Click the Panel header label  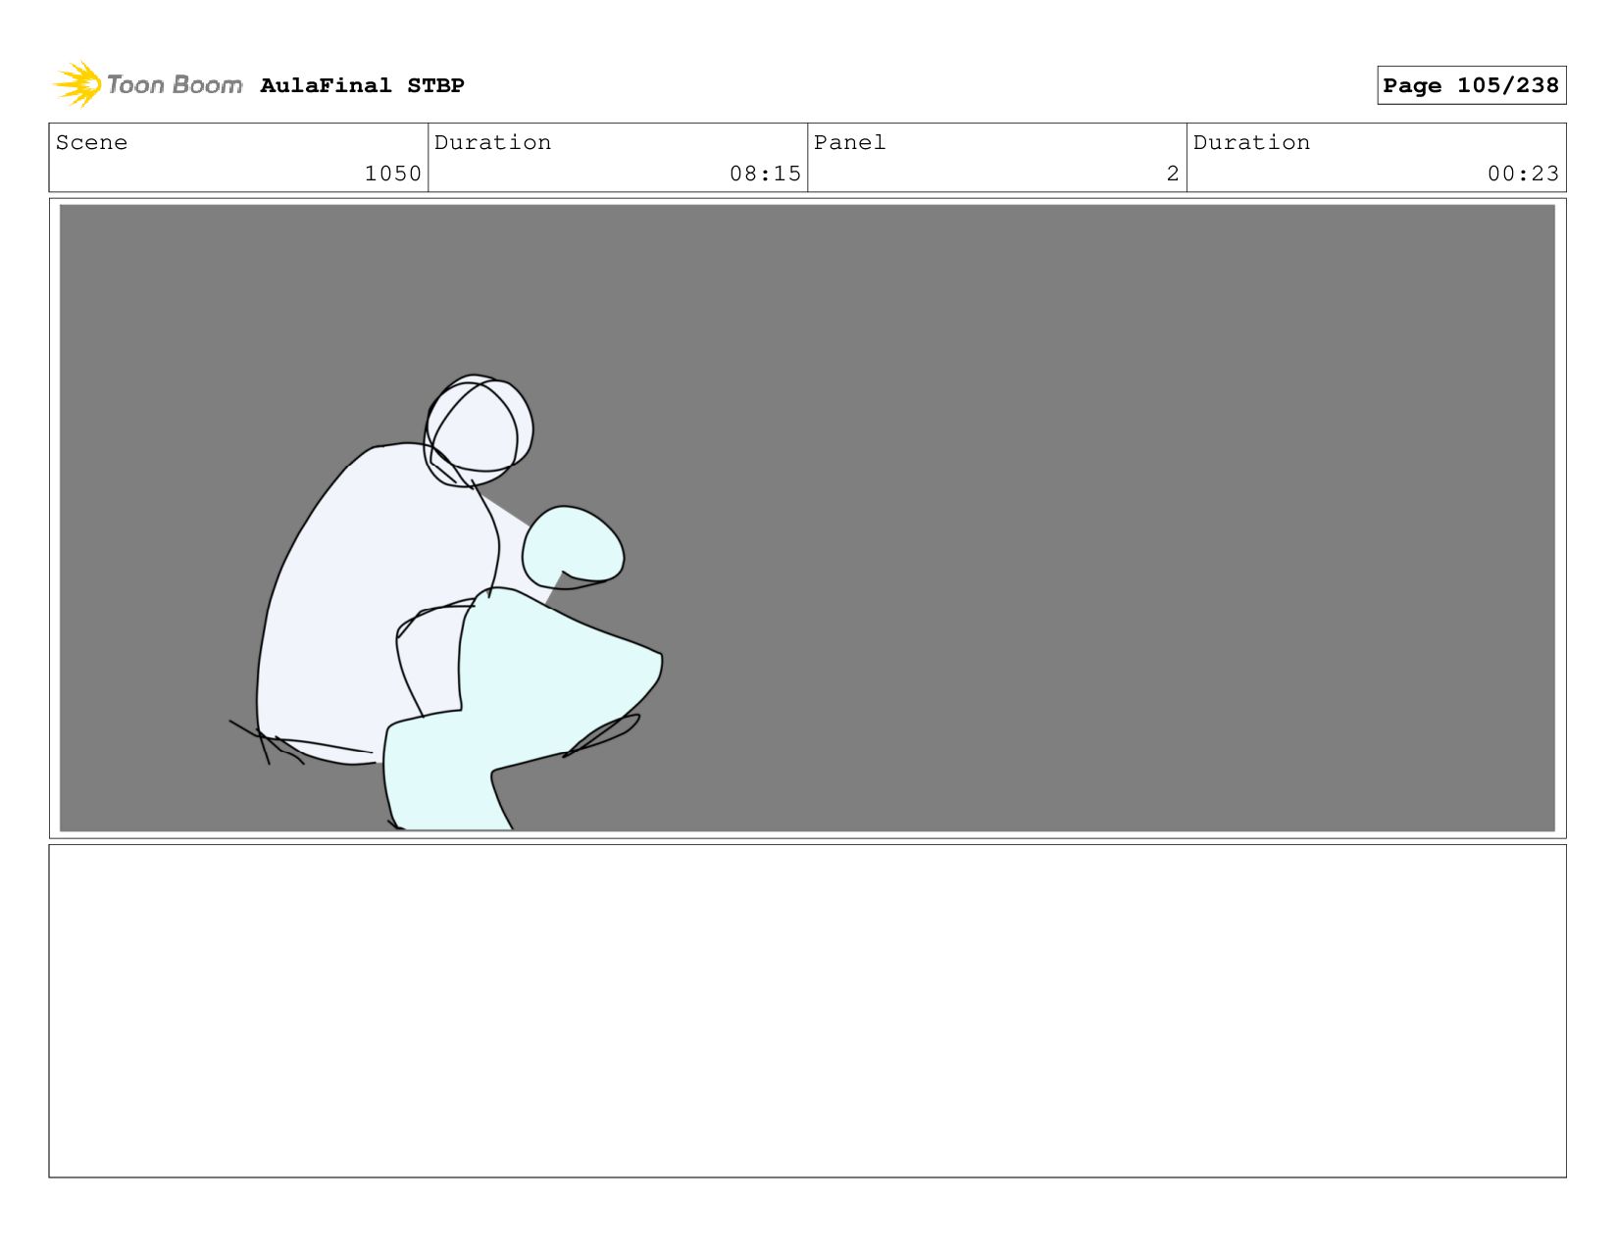tap(849, 142)
